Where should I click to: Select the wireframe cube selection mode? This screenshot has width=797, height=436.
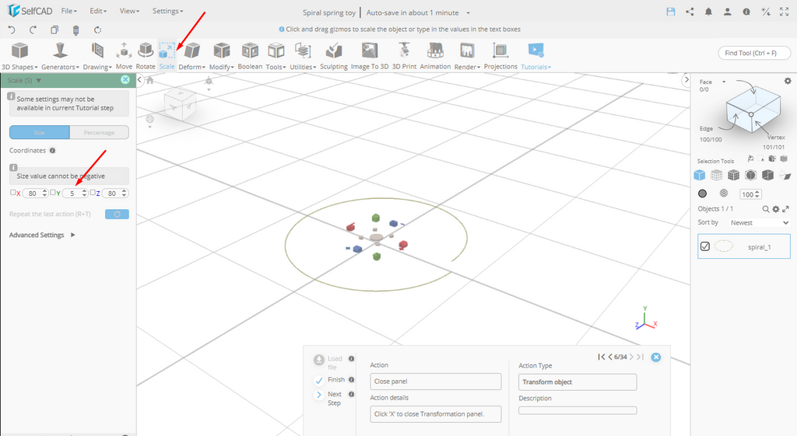(x=716, y=175)
